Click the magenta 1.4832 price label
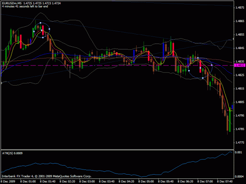 click(x=240, y=66)
